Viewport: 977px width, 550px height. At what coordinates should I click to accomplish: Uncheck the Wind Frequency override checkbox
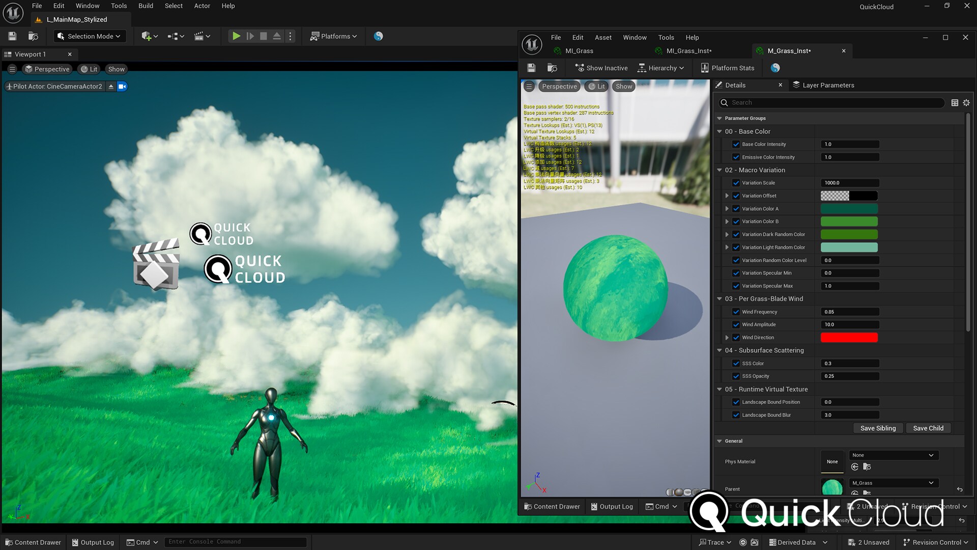[736, 312]
